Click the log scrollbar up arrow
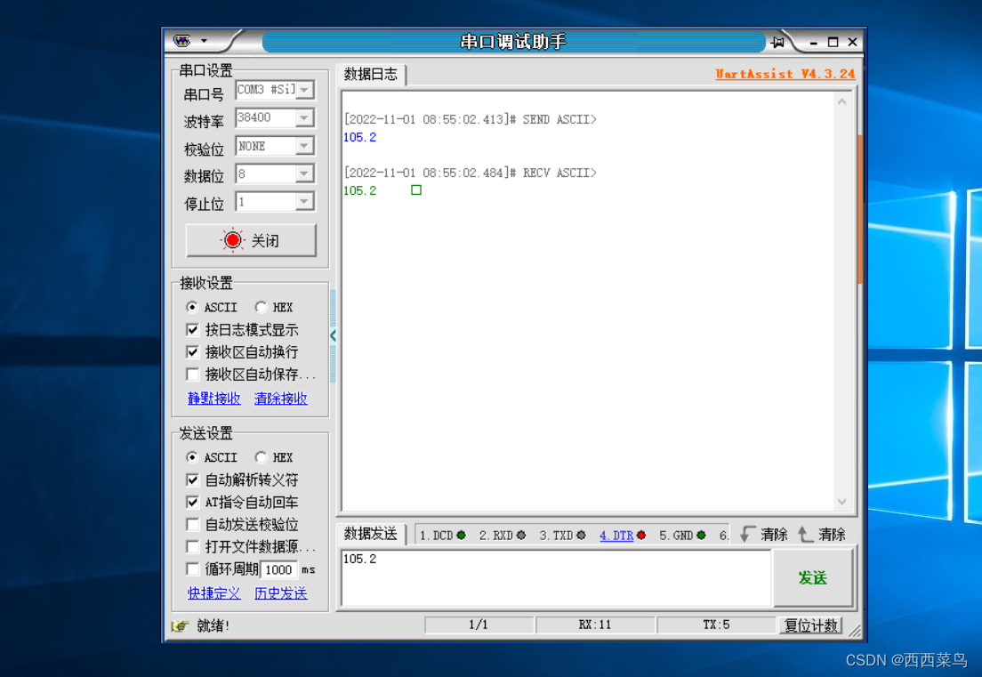The image size is (982, 677). [x=842, y=101]
